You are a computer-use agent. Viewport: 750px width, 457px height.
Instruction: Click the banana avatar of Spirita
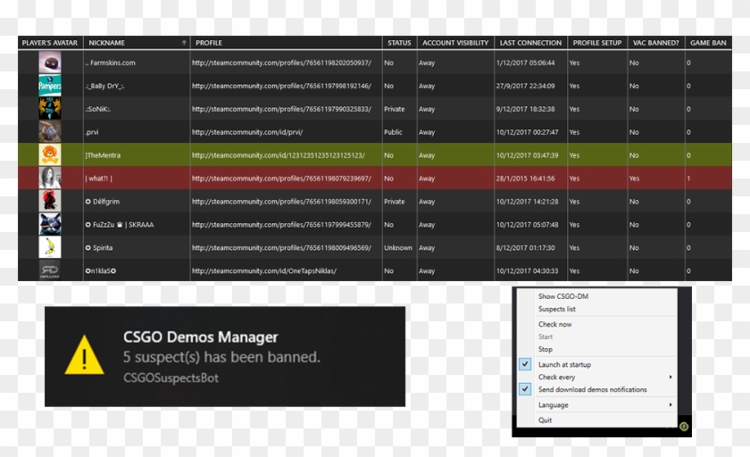click(50, 247)
